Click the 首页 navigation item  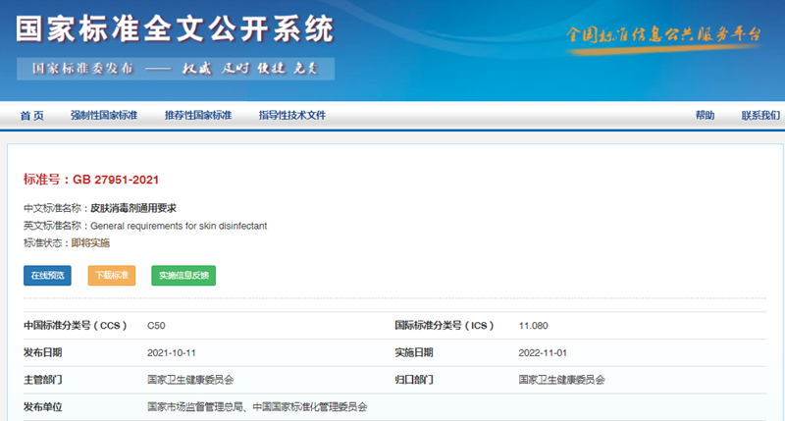coord(31,115)
